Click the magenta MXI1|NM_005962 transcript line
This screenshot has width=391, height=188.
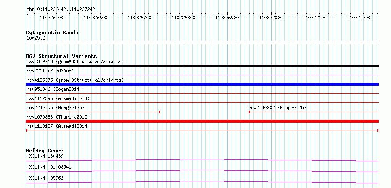point(202,182)
